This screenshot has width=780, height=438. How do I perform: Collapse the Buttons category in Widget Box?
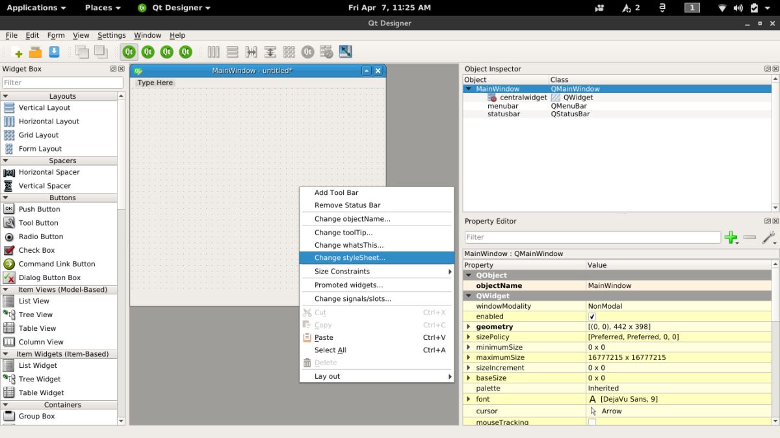pos(6,198)
